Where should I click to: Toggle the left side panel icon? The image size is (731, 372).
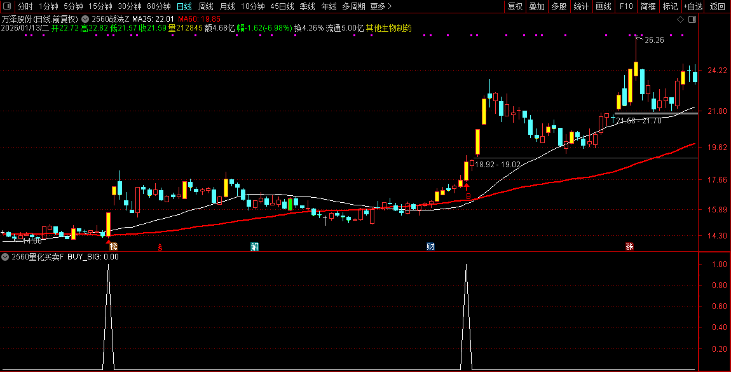[x=6, y=6]
